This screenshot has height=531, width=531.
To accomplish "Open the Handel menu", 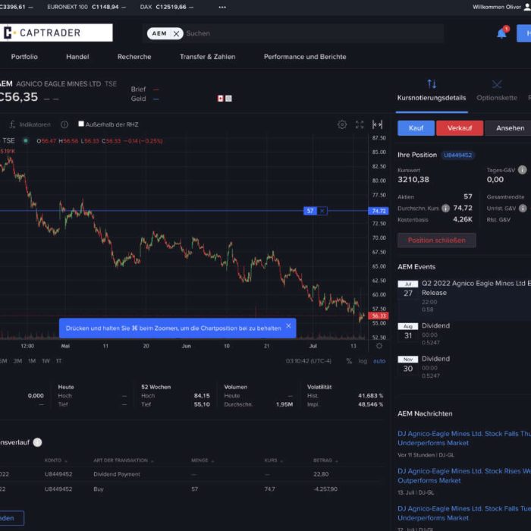I will (x=77, y=57).
